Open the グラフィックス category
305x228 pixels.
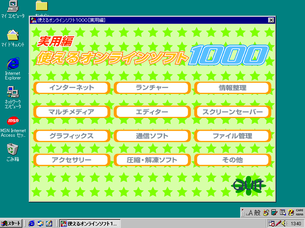click(x=72, y=136)
